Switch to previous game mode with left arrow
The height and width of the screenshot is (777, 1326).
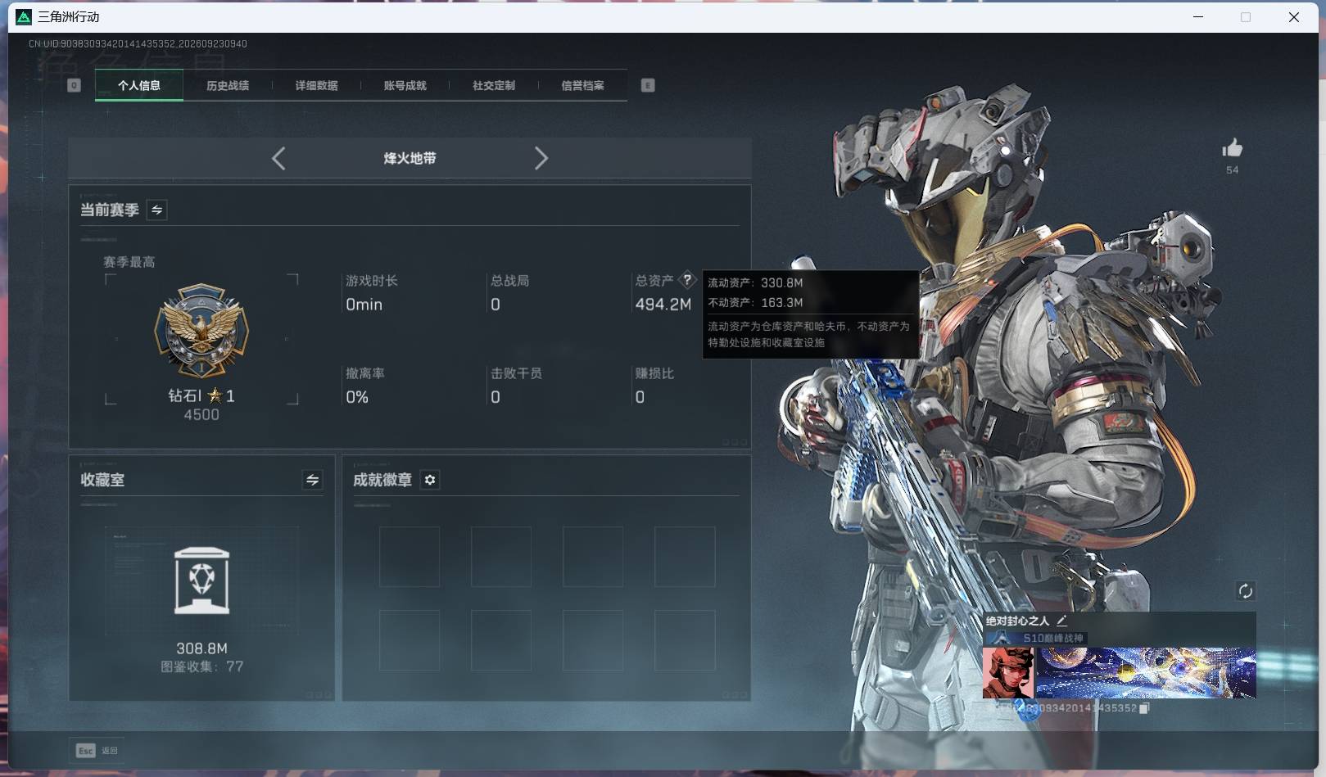pyautogui.click(x=278, y=158)
